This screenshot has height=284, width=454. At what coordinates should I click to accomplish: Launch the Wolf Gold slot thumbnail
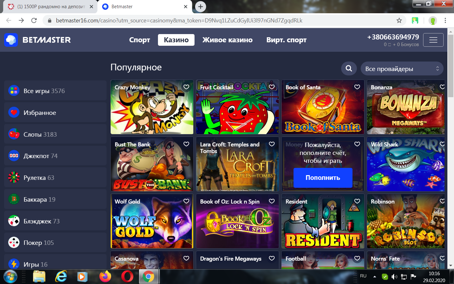click(x=152, y=221)
